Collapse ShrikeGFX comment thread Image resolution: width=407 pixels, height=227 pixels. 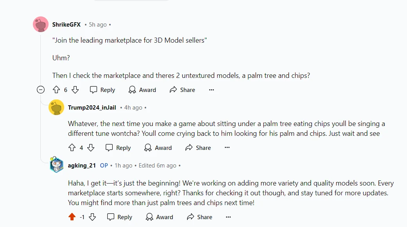[x=40, y=90]
